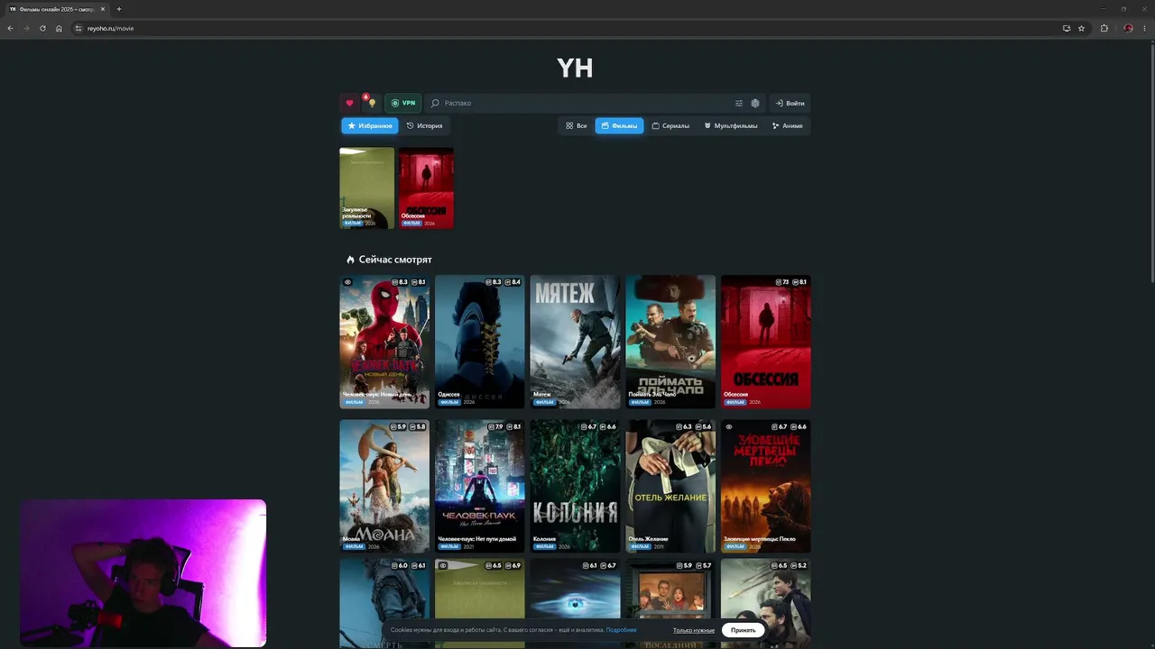Click Только нужные cookie option
This screenshot has width=1155, height=649.
tap(694, 630)
